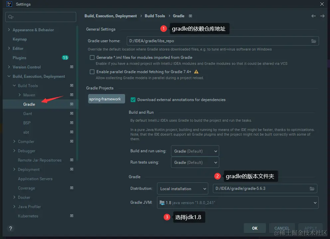
Task: Click project icon beside Coverage
Action: click(72, 188)
